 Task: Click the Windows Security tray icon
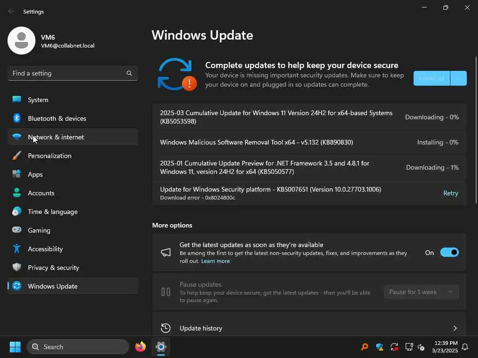point(380,347)
